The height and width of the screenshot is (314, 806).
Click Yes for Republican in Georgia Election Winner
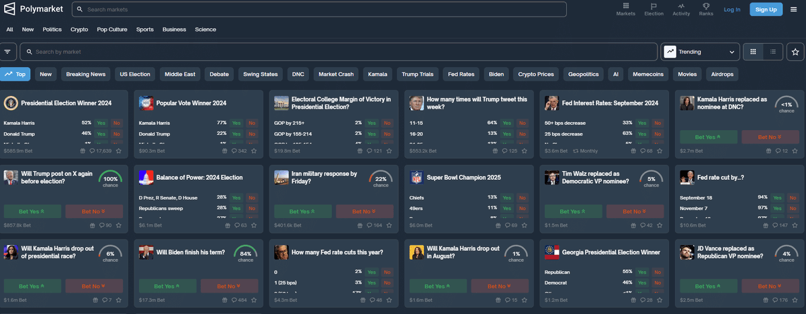642,272
